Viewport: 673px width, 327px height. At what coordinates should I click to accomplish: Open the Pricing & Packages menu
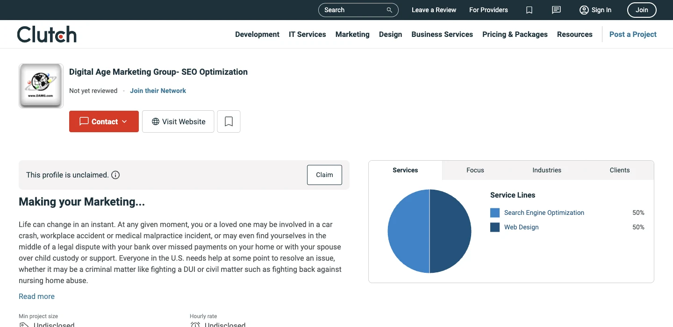[x=515, y=34]
